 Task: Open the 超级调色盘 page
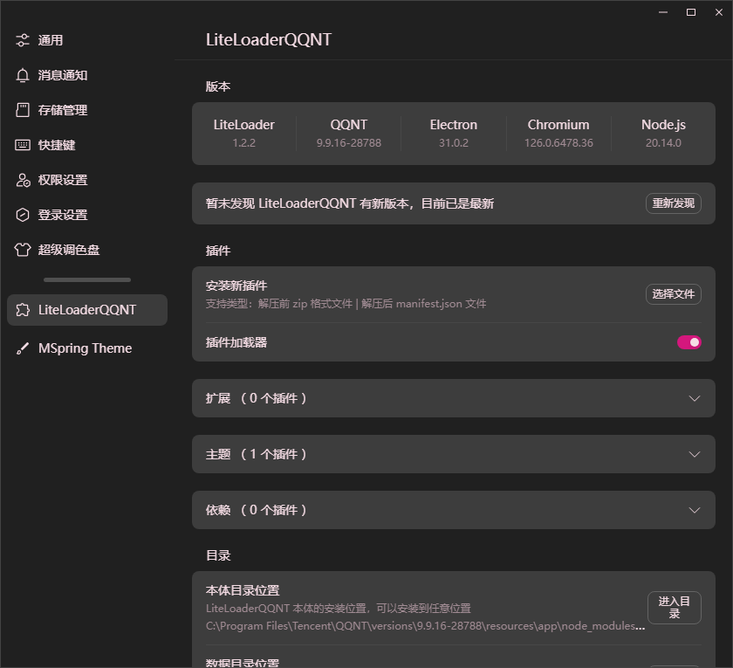point(87,250)
